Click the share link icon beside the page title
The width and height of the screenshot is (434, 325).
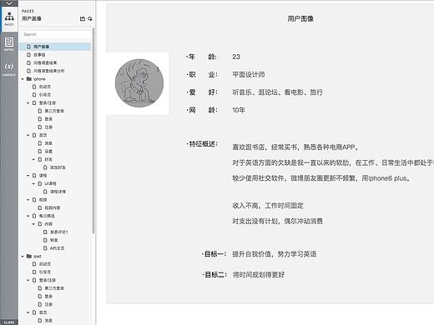[83, 18]
